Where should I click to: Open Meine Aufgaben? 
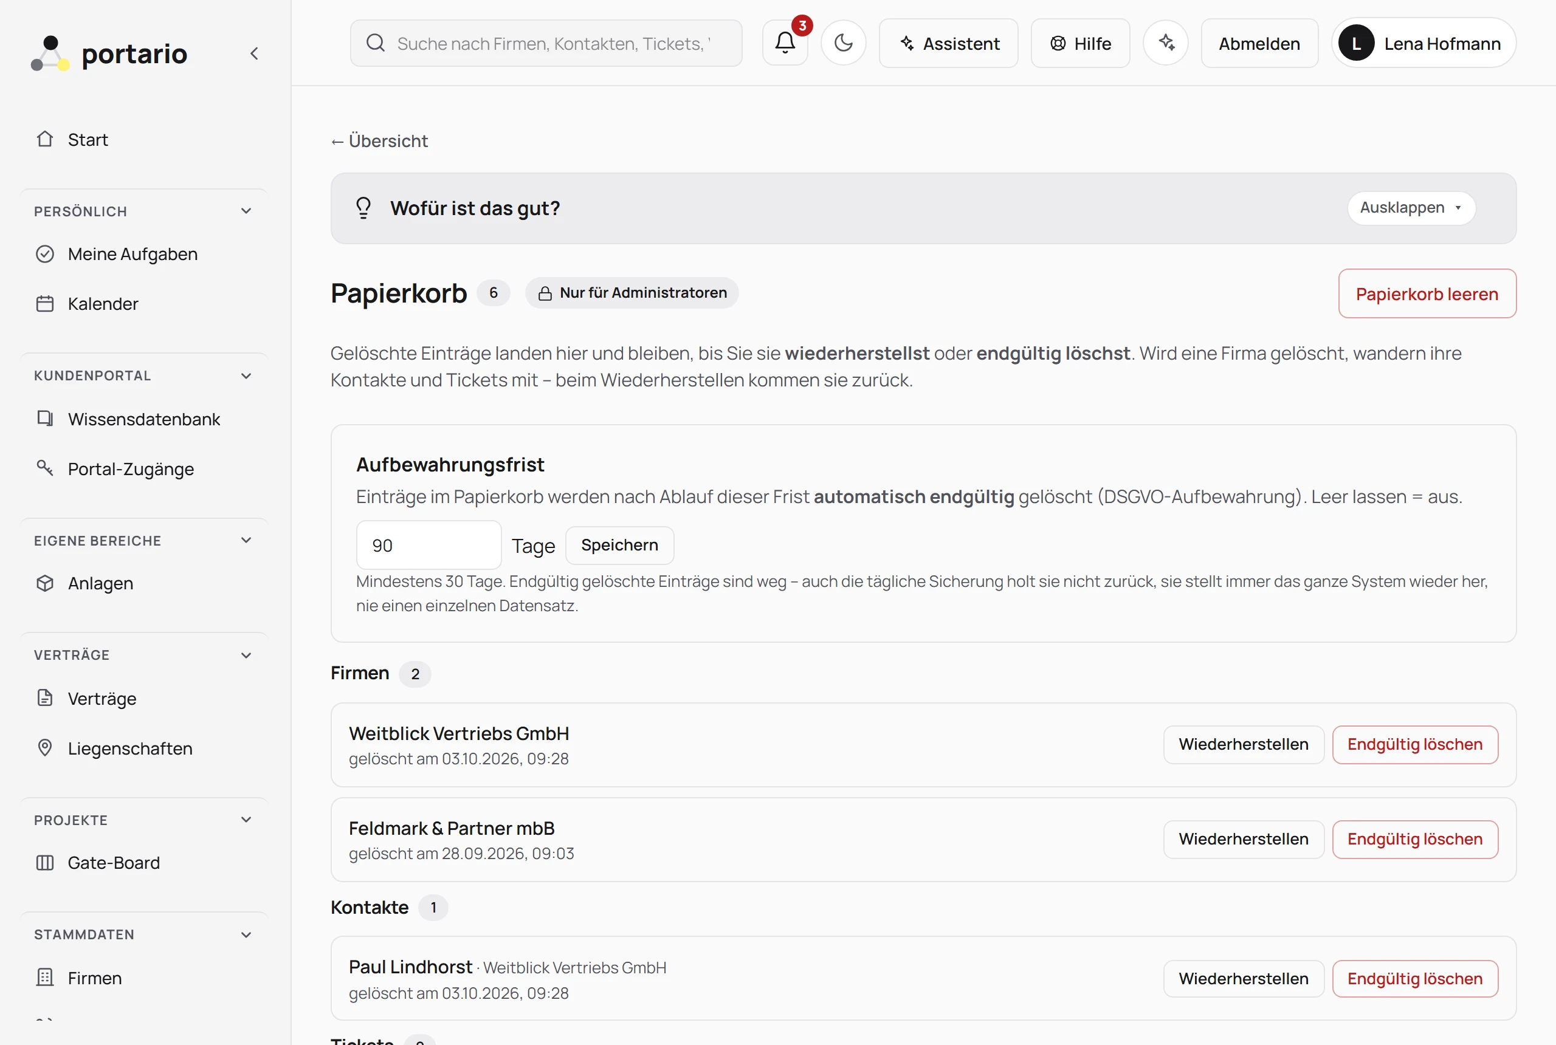(x=144, y=254)
